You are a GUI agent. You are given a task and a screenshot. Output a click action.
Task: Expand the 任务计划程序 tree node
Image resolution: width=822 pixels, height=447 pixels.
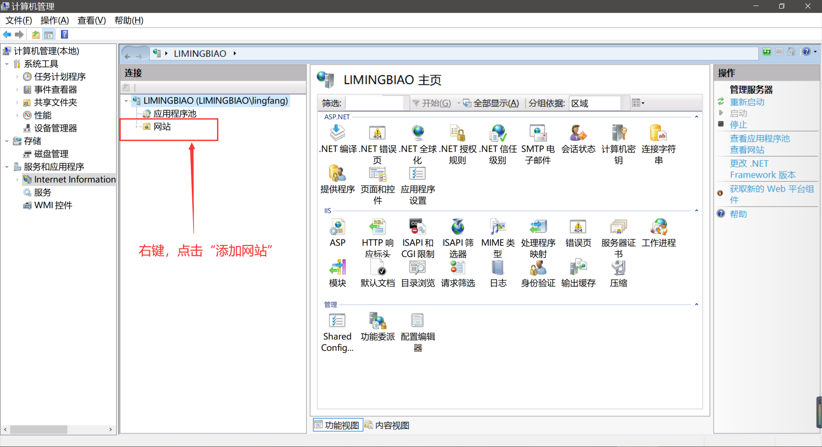pos(17,77)
